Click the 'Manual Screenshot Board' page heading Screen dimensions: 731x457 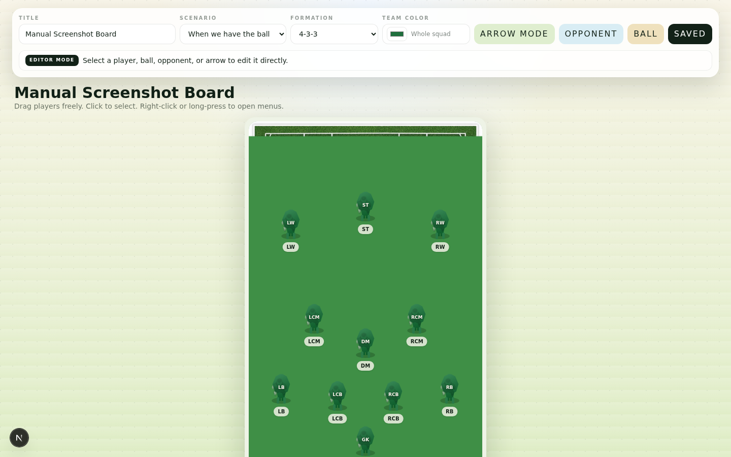(x=124, y=92)
